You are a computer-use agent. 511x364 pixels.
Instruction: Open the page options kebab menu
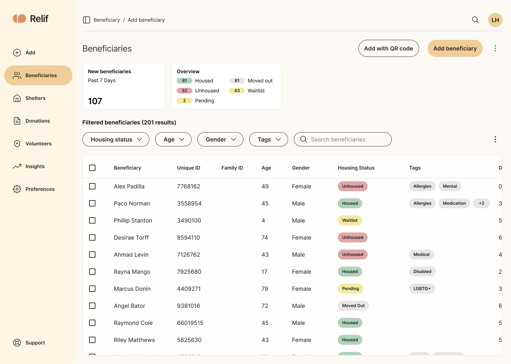coord(495,48)
